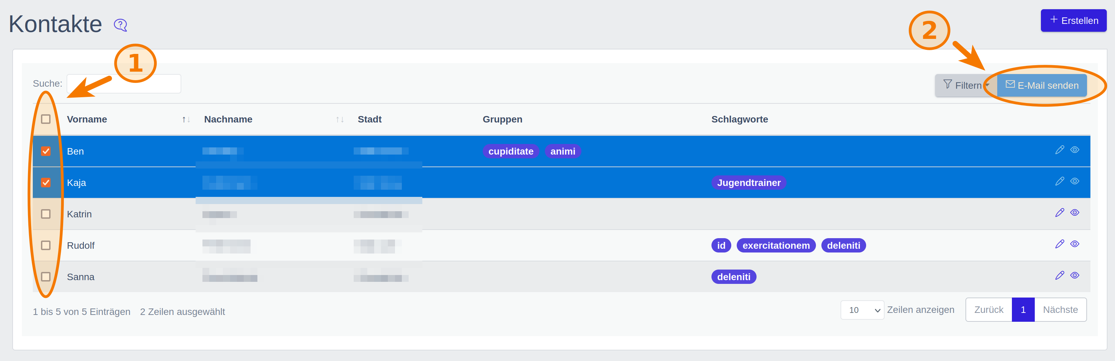Show Katrin's contact using eye icon
Screen dimensions: 1115x361
1074,213
